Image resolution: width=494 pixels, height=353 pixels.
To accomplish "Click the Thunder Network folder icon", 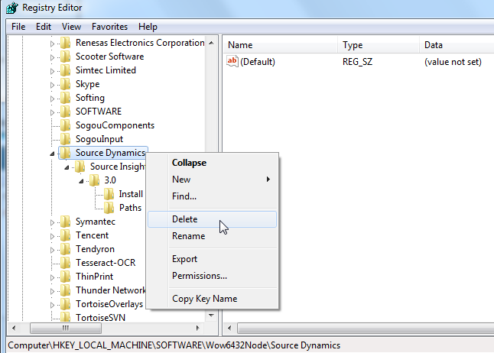I will click(x=66, y=290).
